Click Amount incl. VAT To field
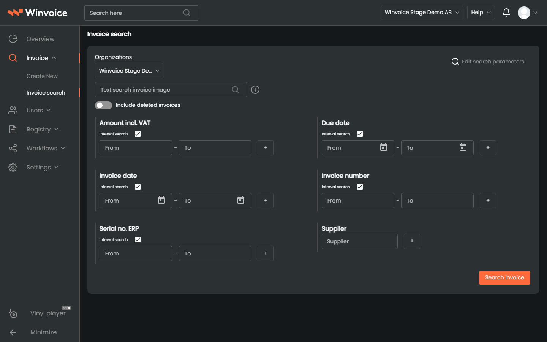 [x=215, y=148]
